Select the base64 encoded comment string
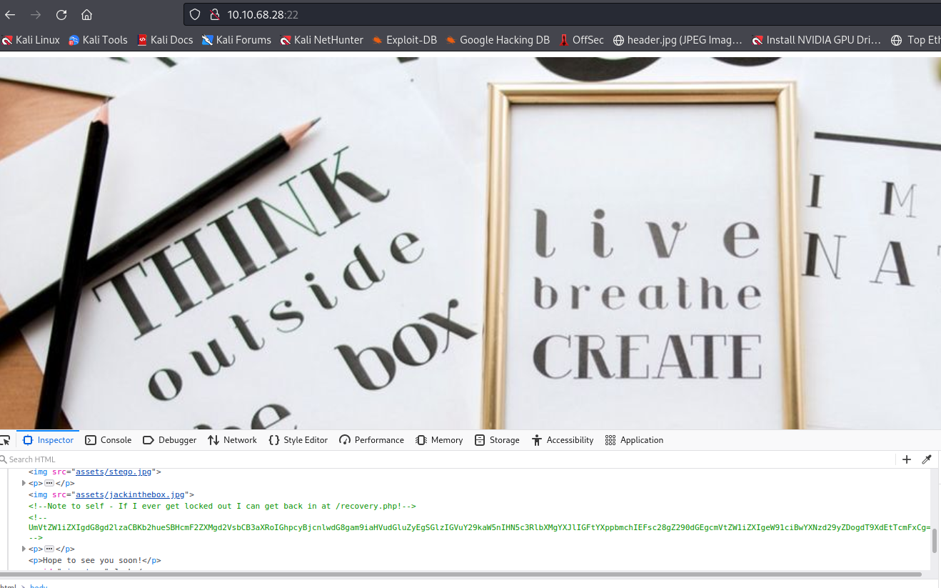This screenshot has width=941, height=588. [479, 528]
